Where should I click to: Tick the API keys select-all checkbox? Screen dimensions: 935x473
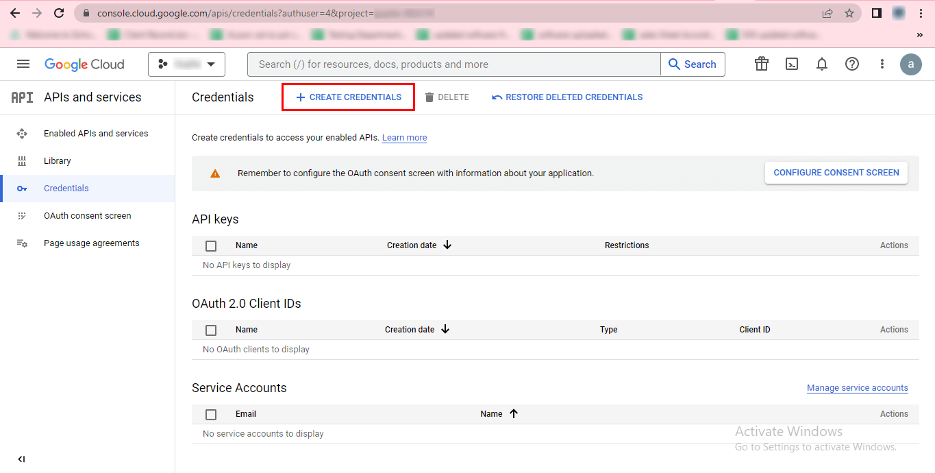[x=211, y=245]
